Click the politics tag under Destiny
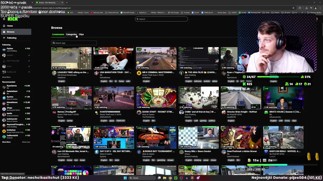This screenshot has height=181, width=323. (212, 121)
